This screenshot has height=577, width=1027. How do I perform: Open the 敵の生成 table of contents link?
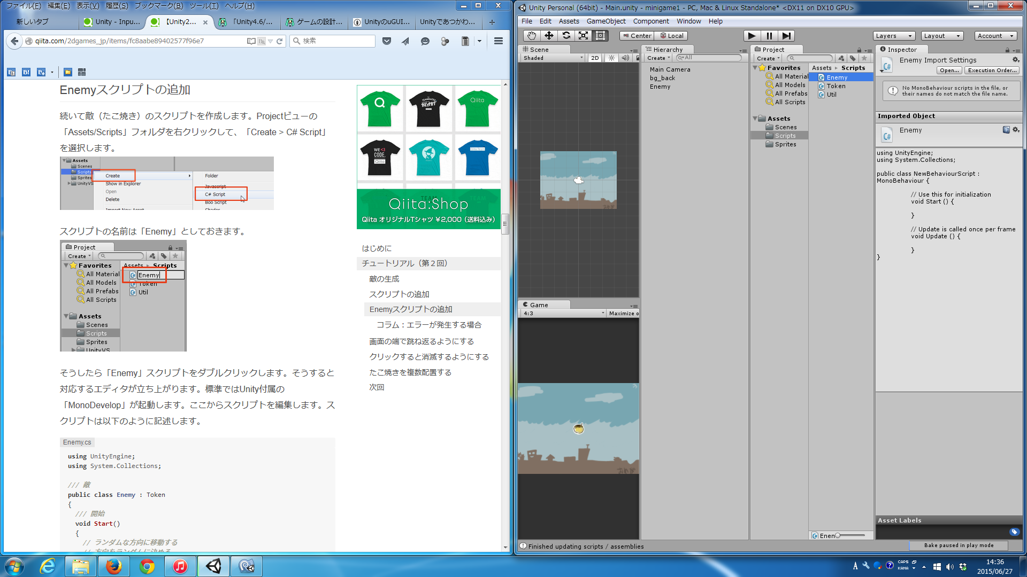point(384,279)
